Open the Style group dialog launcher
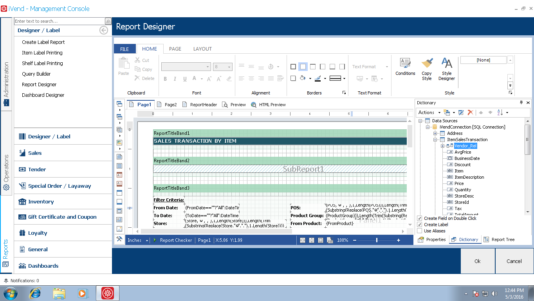This screenshot has width=534, height=301. [x=511, y=93]
